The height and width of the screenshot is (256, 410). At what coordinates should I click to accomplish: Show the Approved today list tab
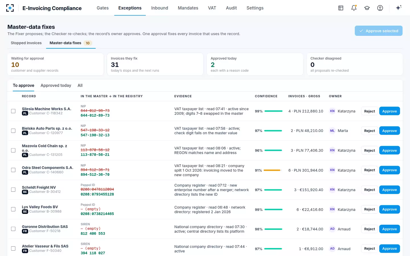tap(56, 85)
